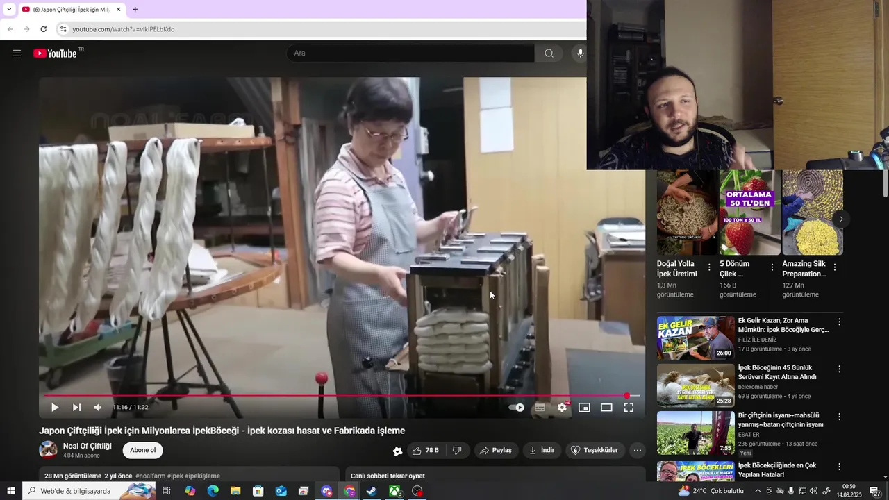Switch to theater mode

coord(606,408)
